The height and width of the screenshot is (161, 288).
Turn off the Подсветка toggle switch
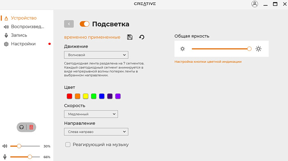point(84,24)
